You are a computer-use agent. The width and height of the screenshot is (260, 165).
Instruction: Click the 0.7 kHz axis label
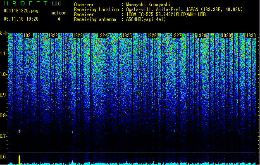click(4, 136)
